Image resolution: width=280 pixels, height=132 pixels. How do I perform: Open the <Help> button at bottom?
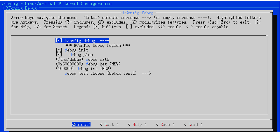pyautogui.click(x=137, y=124)
